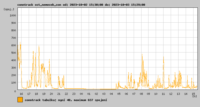Click the 500 value on y-axis
Image resolution: width=200 pixels, height=107 pixels.
[13, 53]
